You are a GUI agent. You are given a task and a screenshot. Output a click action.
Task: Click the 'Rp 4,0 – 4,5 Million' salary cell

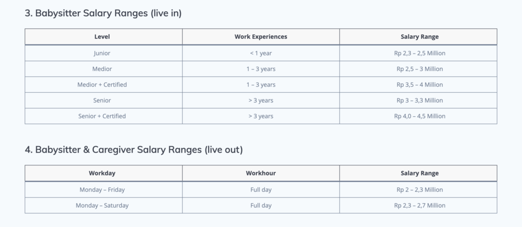(x=420, y=116)
